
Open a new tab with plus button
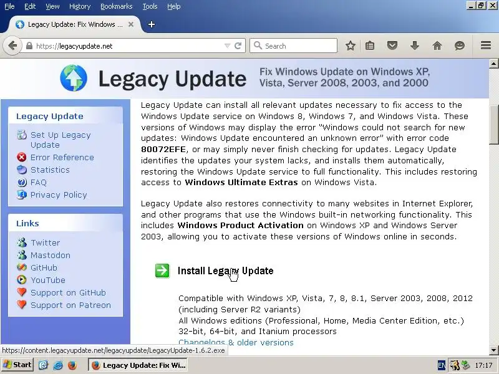tap(152, 24)
